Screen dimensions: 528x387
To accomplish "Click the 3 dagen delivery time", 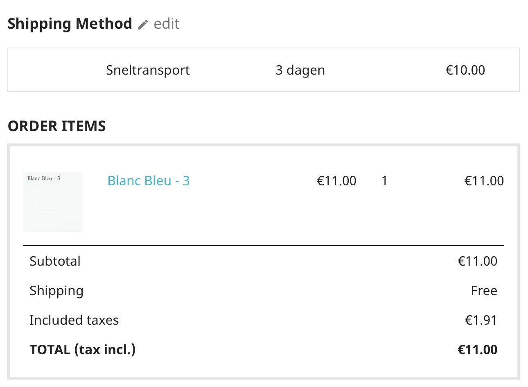I will [x=300, y=70].
